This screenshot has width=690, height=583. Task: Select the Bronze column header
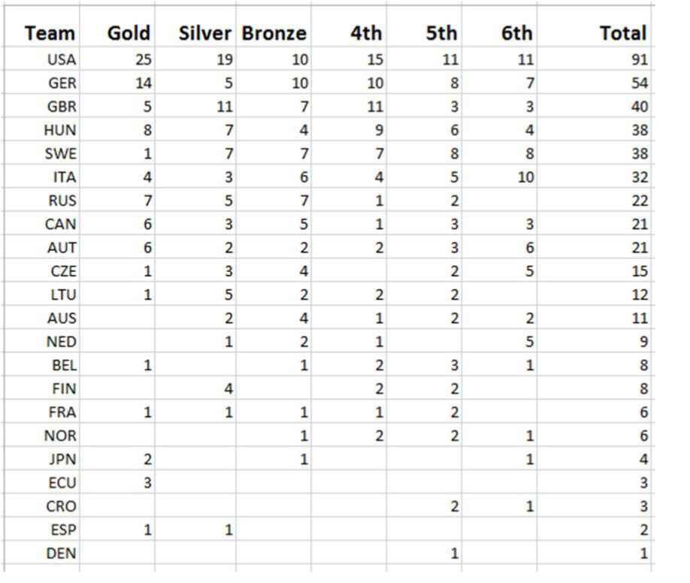(x=274, y=26)
